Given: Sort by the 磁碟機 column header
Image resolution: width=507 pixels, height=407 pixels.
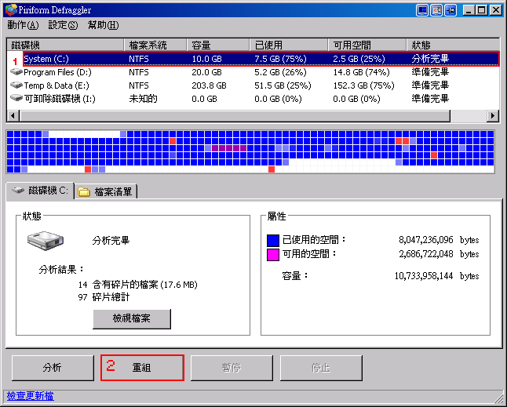Looking at the screenshot, I should click(x=65, y=45).
